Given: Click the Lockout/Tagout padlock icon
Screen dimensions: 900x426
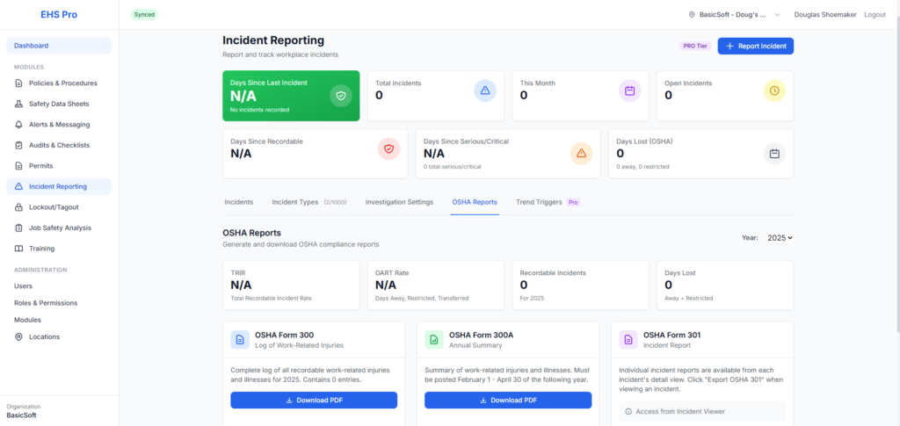Looking at the screenshot, I should point(19,207).
